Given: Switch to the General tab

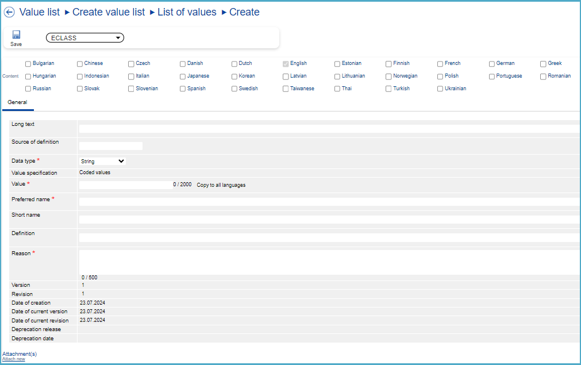Looking at the screenshot, I should [17, 102].
